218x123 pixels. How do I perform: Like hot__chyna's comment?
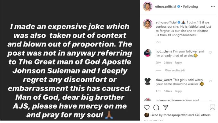click(210, 53)
